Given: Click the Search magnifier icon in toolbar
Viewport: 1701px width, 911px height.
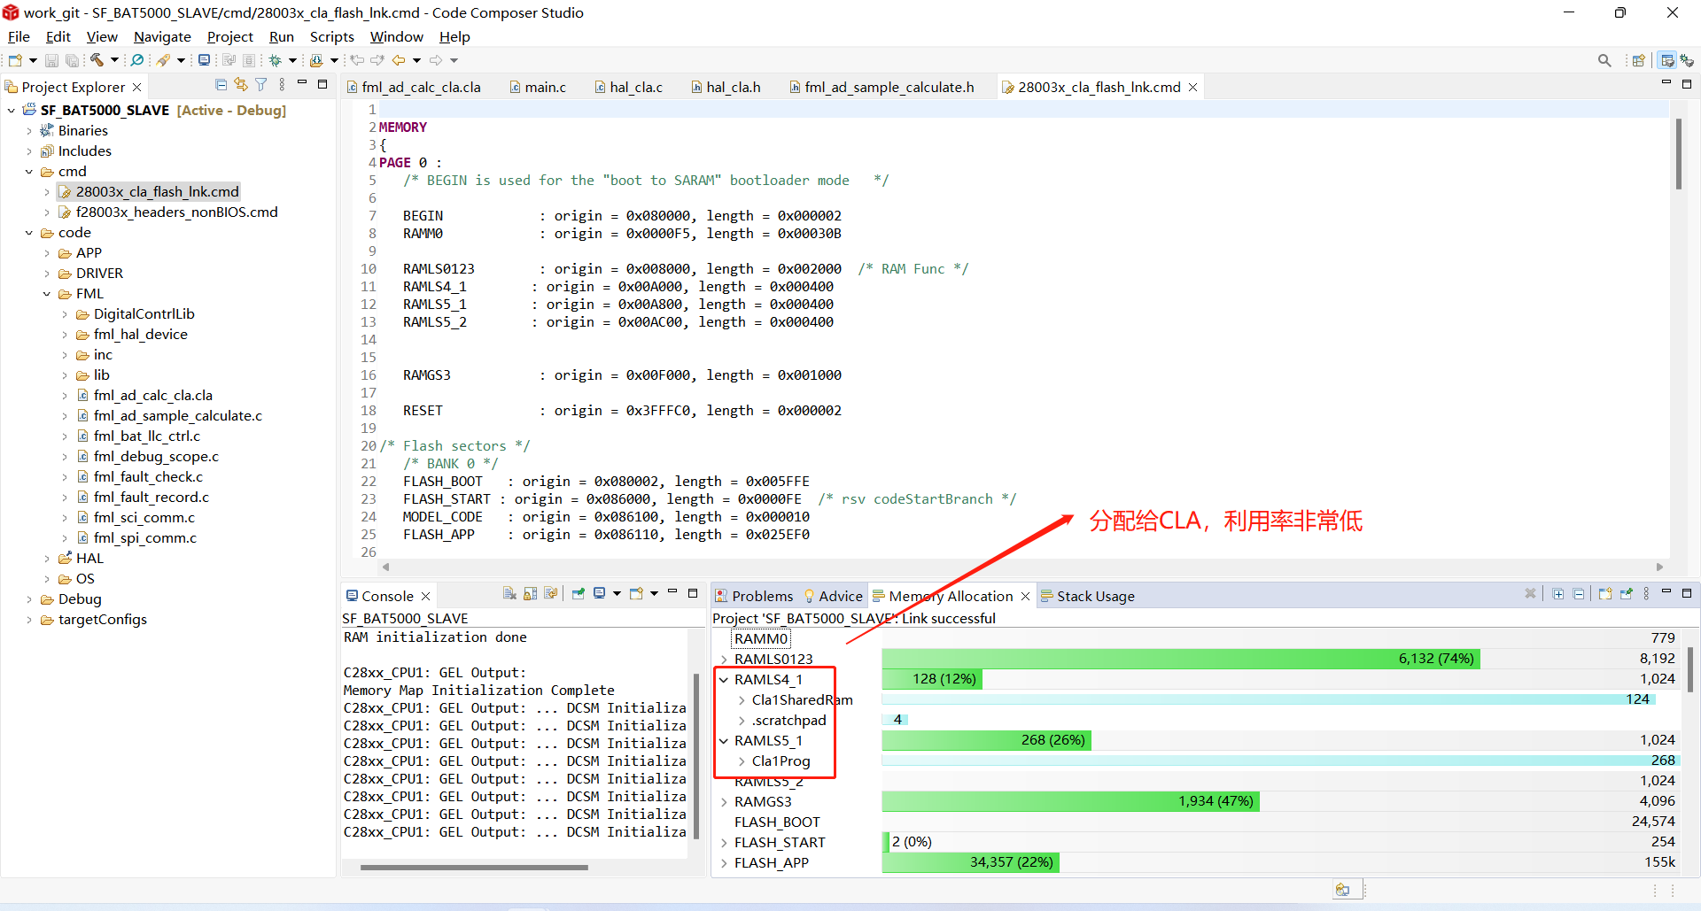Looking at the screenshot, I should tap(1604, 60).
